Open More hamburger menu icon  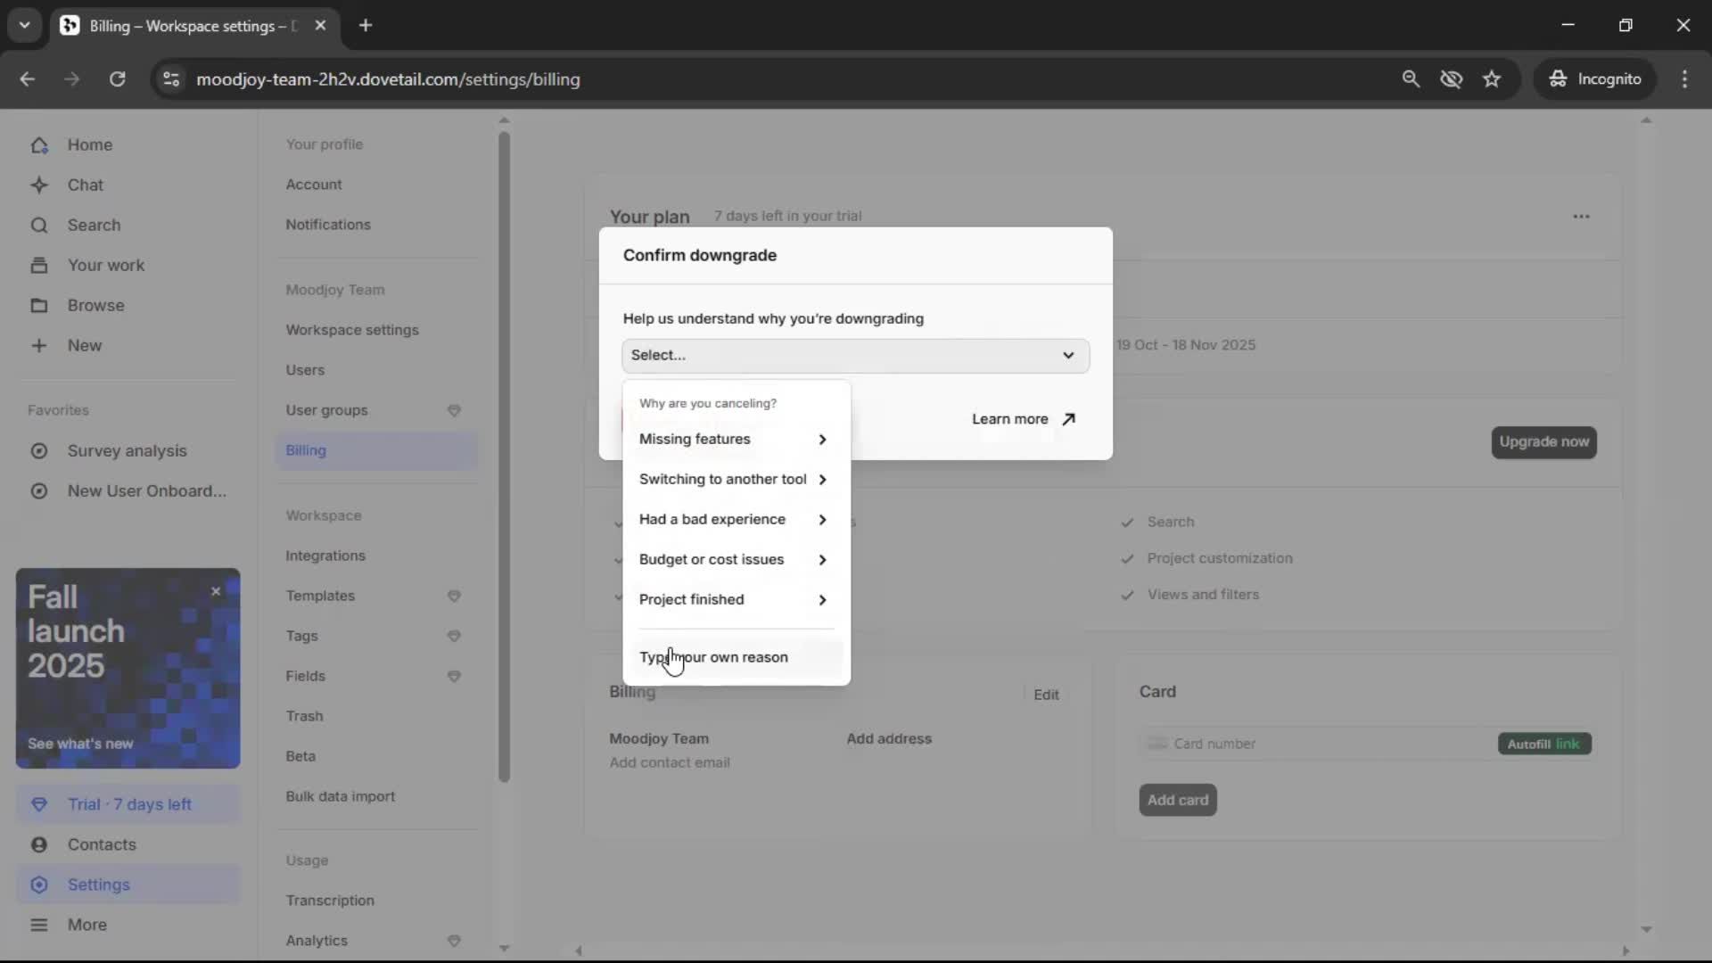[39, 925]
